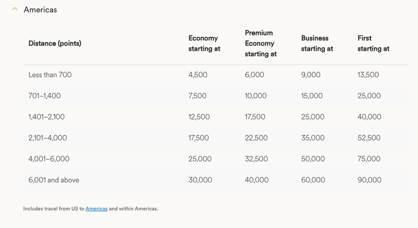Click the Distance (points) column header
Viewport: 418px width, 228px height.
point(55,43)
